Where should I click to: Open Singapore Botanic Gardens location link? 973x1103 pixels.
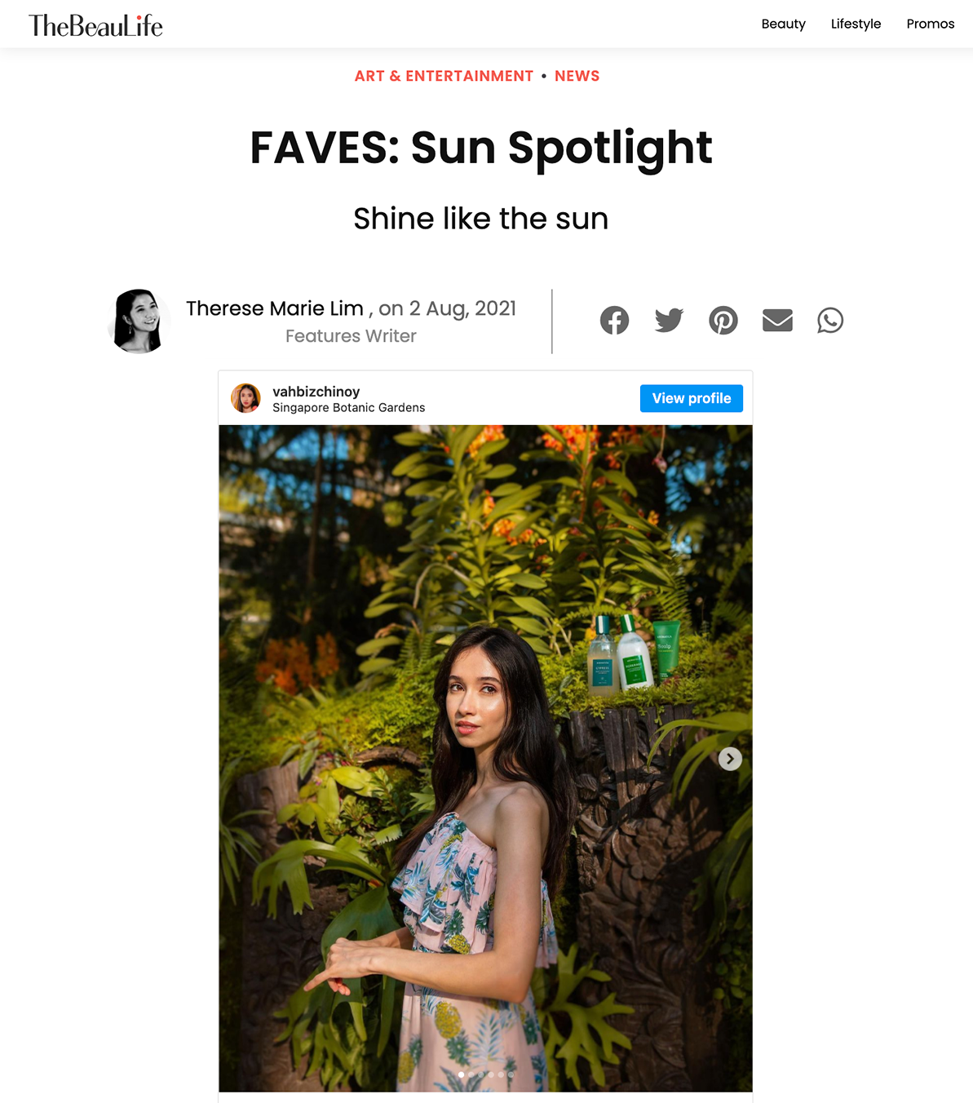click(348, 408)
